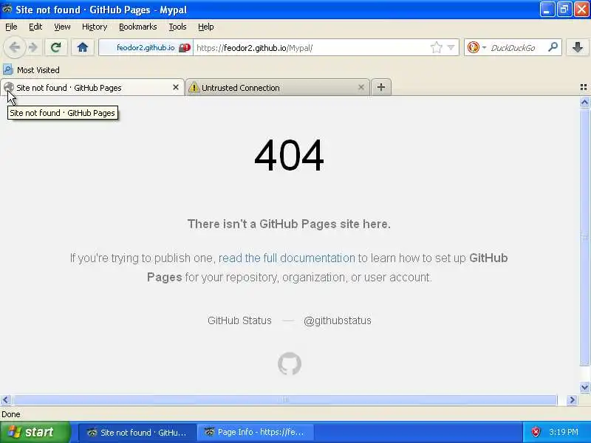
Task: Open the Edit menu
Action: pos(35,27)
